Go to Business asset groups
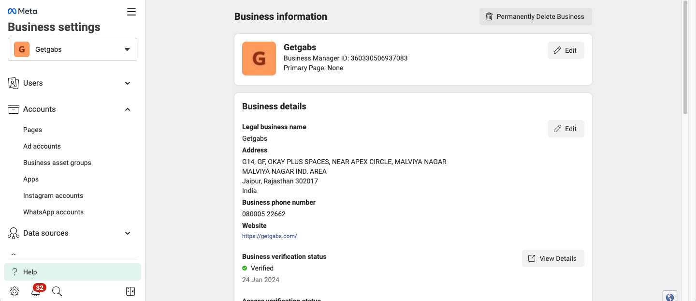Screen dimensions: 696x301 tap(57, 163)
